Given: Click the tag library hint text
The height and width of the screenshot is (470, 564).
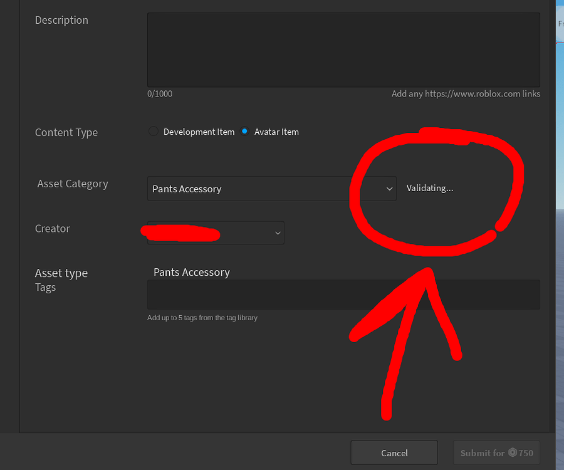Looking at the screenshot, I should [202, 318].
